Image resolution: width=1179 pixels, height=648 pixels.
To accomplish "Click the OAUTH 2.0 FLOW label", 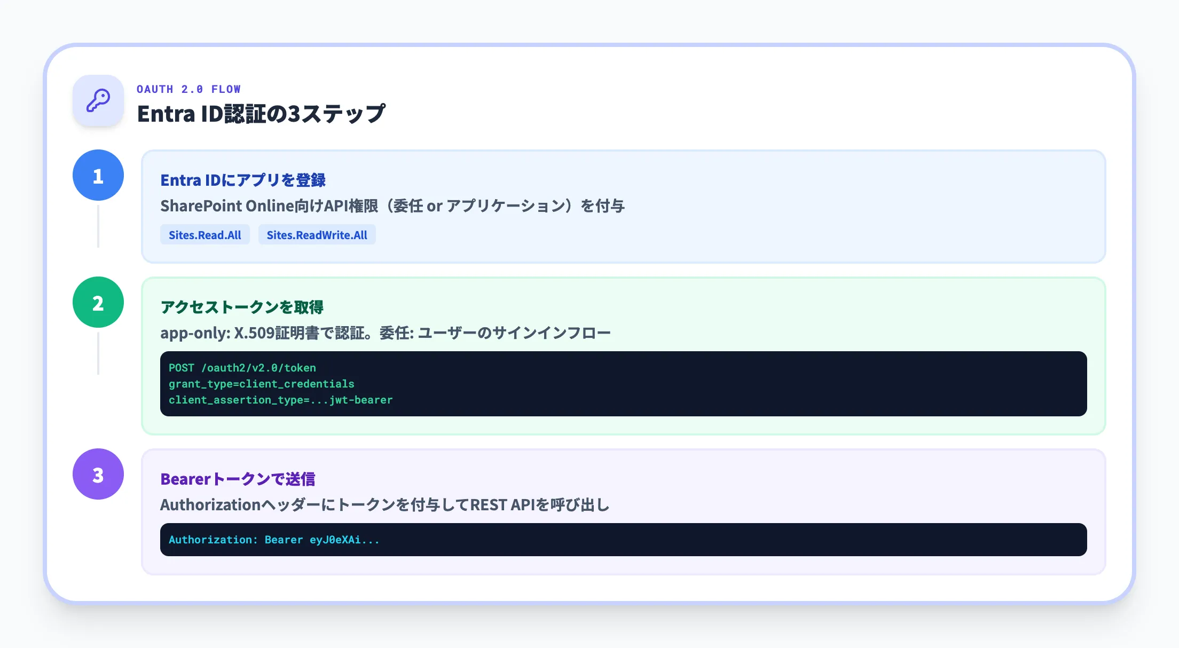I will coord(188,89).
